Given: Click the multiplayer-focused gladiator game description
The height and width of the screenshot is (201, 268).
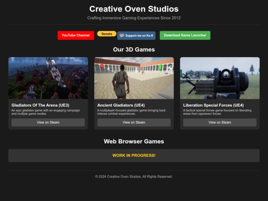Looking at the screenshot, I should click(132, 112).
